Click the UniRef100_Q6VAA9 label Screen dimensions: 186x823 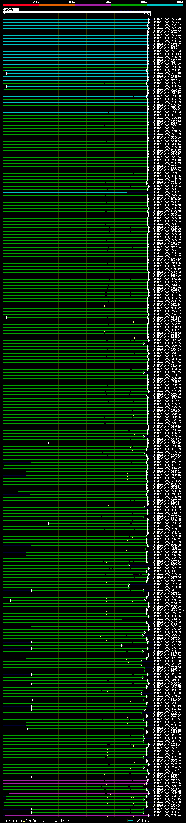(167, 119)
